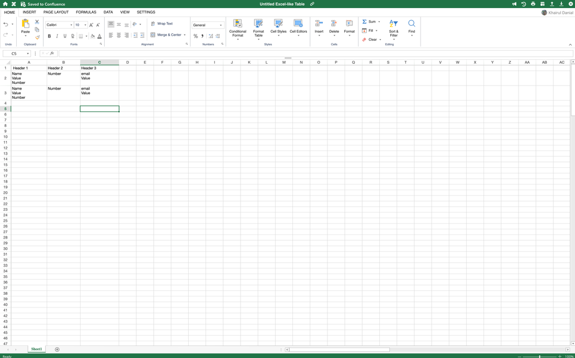Toggle Merge & Center on selection
The width and height of the screenshot is (575, 358).
click(166, 34)
